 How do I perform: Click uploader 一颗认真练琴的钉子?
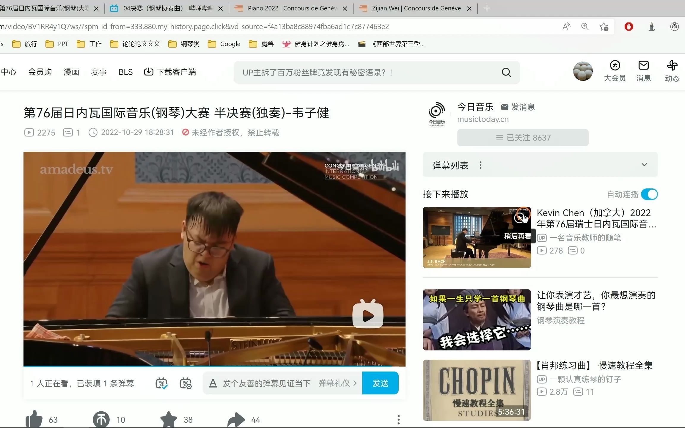click(585, 379)
